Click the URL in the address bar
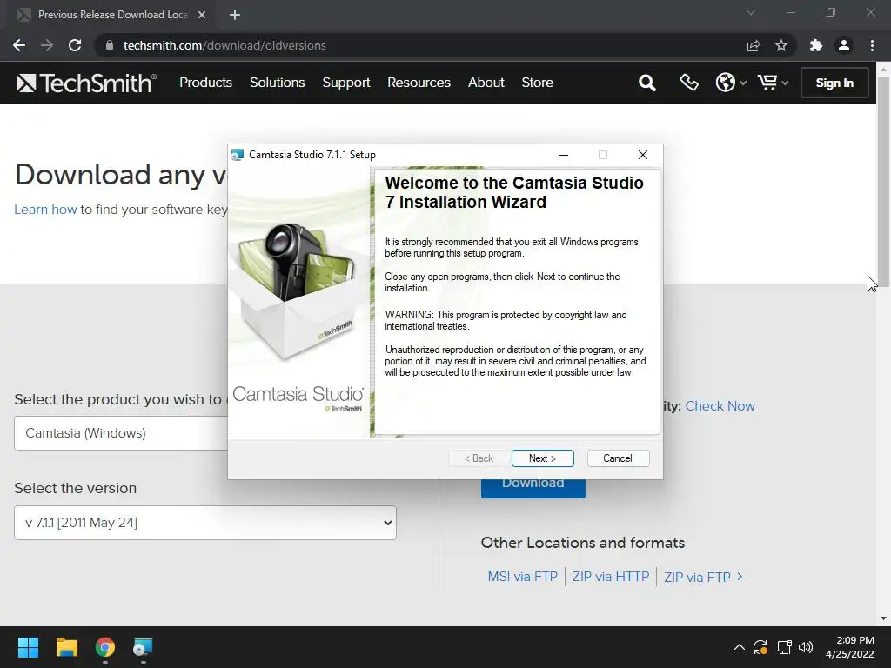Screen dimensions: 891x668 coord(224,45)
